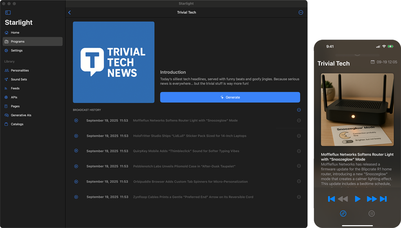The height and width of the screenshot is (228, 401).
Task: Open Broadcast History options menu
Action: click(299, 110)
